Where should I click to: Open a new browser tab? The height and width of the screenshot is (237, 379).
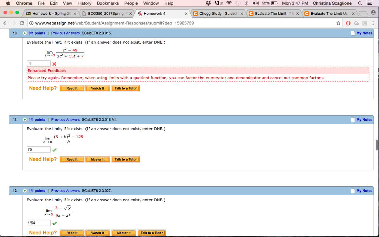coord(363,14)
